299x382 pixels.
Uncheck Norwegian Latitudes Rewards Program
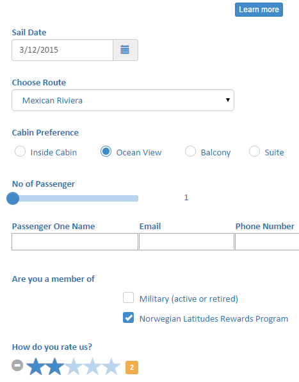coord(128,317)
